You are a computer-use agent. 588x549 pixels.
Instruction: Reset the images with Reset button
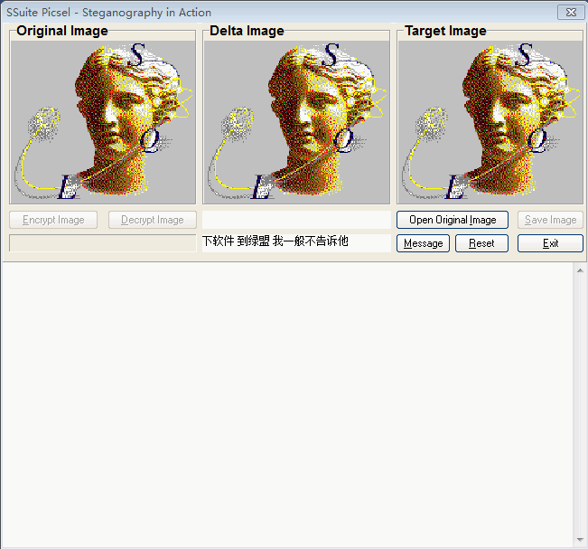coord(481,243)
